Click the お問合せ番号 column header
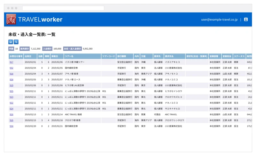 point(16,56)
